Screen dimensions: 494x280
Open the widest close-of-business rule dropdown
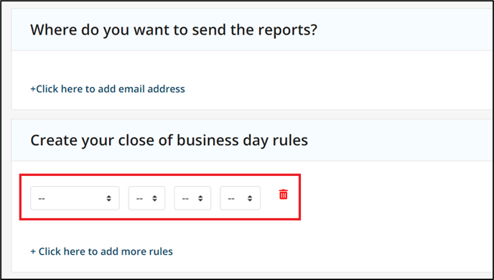pos(75,198)
